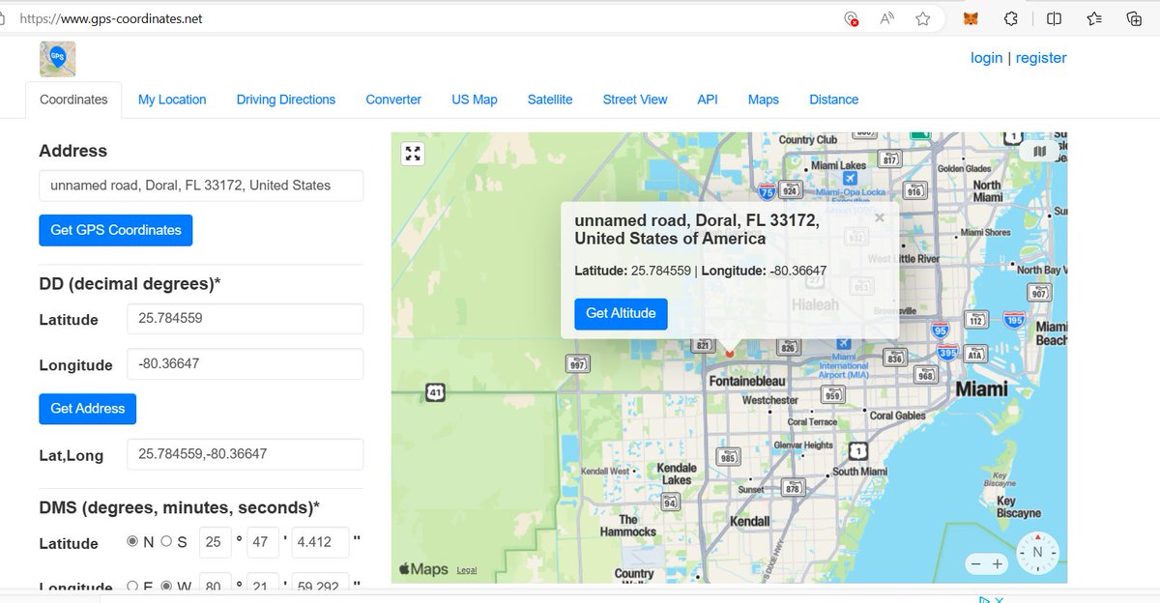Viewport: 1160px width, 603px height.
Task: Click the Kendall label on map
Action: click(x=750, y=522)
